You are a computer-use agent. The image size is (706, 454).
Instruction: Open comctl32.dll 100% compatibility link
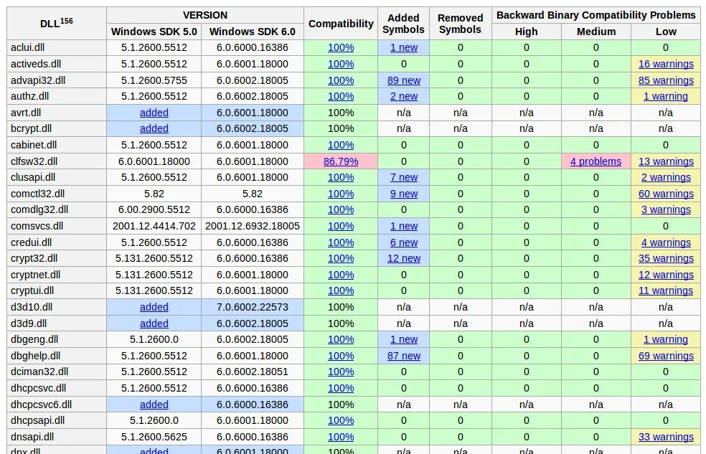pos(341,194)
